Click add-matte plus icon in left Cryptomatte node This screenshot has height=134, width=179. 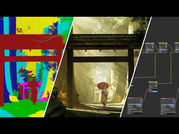pyautogui.click(x=140, y=112)
